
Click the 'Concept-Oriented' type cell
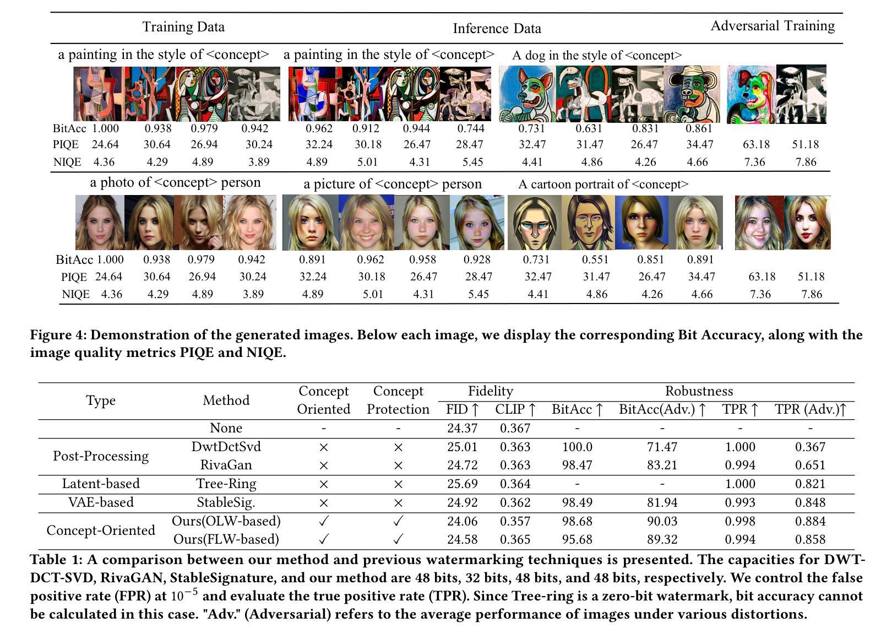click(101, 530)
